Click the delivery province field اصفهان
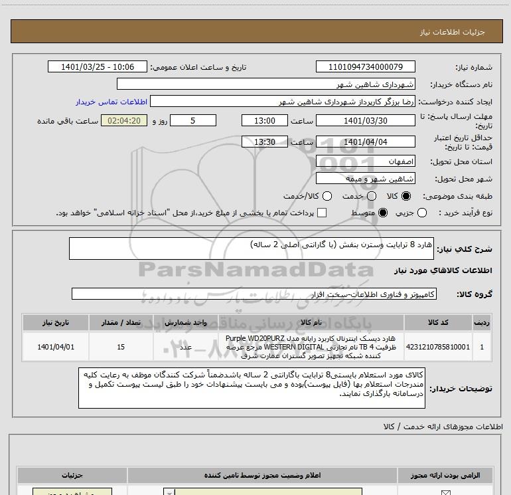The height and width of the screenshot is (495, 511). point(365,161)
